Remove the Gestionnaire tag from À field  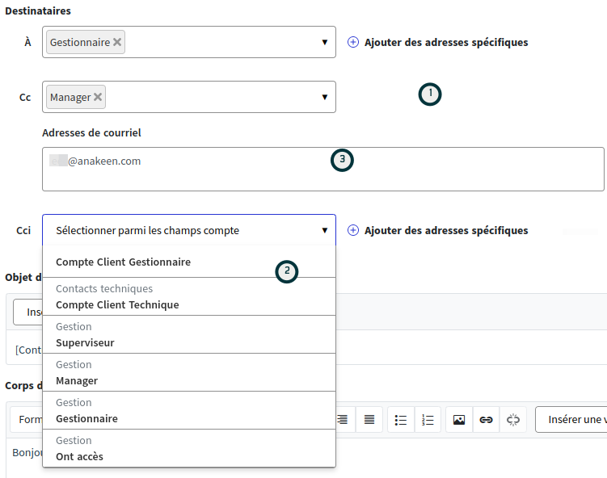point(117,42)
